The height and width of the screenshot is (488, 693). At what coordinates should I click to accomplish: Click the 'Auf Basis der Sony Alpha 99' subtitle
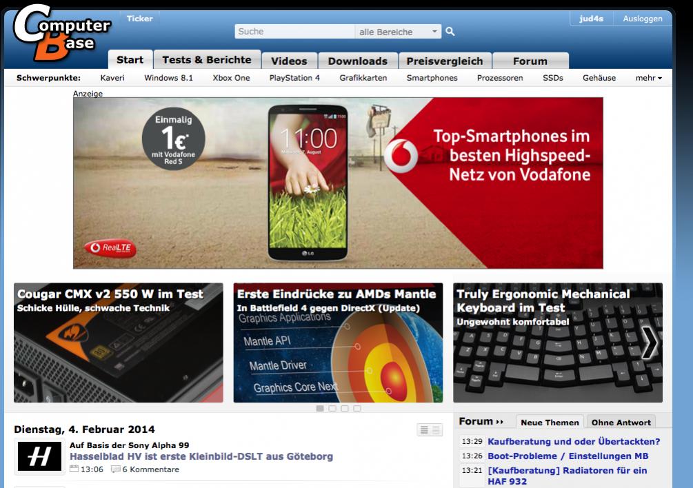129,445
